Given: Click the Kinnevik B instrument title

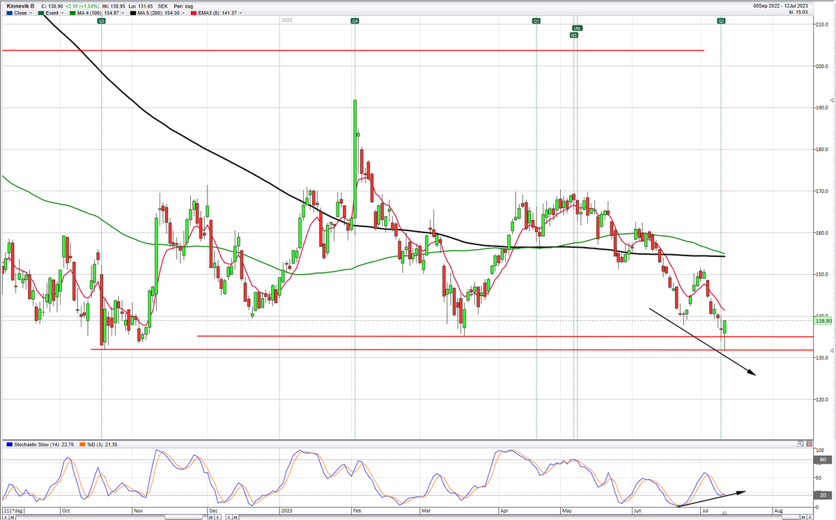Looking at the screenshot, I should coord(19,6).
